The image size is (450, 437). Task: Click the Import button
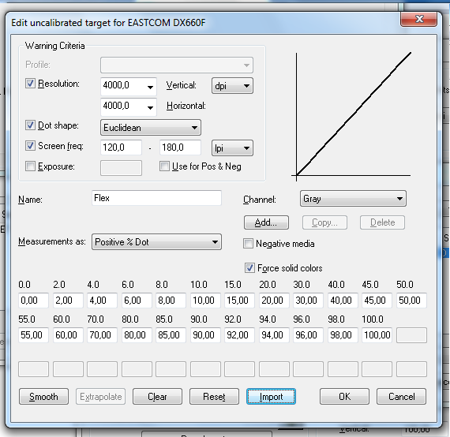pos(271,397)
